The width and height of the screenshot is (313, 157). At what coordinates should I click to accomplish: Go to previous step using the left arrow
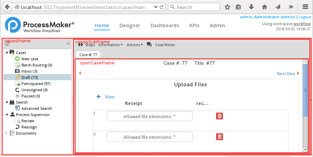80,73
